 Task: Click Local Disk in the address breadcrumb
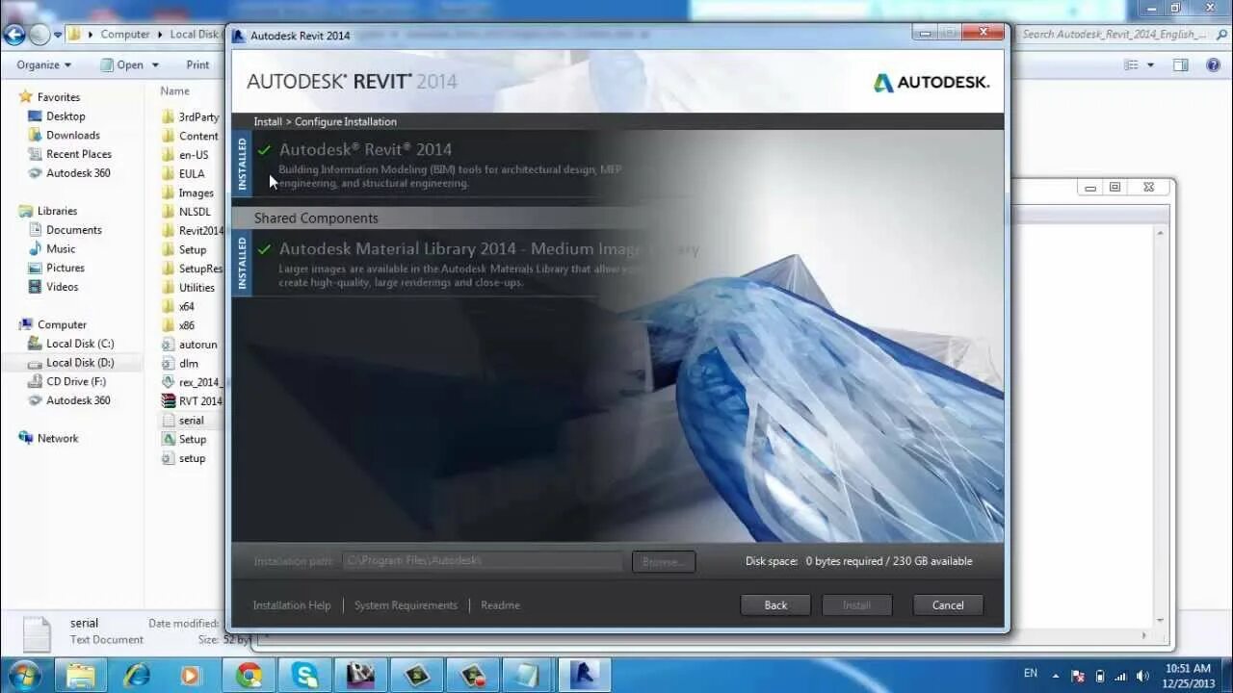pyautogui.click(x=195, y=34)
